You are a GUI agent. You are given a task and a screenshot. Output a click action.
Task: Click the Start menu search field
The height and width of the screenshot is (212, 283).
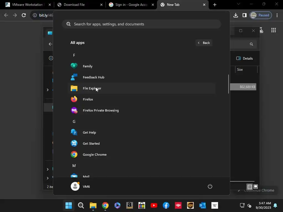[141, 24]
